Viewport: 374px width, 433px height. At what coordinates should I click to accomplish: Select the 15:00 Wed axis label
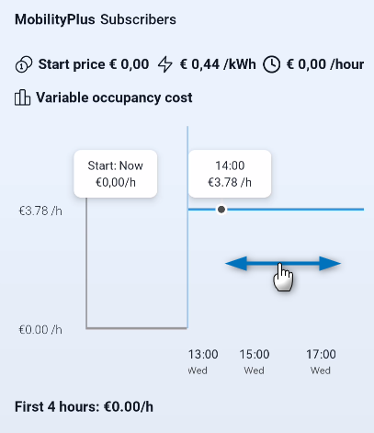click(x=255, y=361)
